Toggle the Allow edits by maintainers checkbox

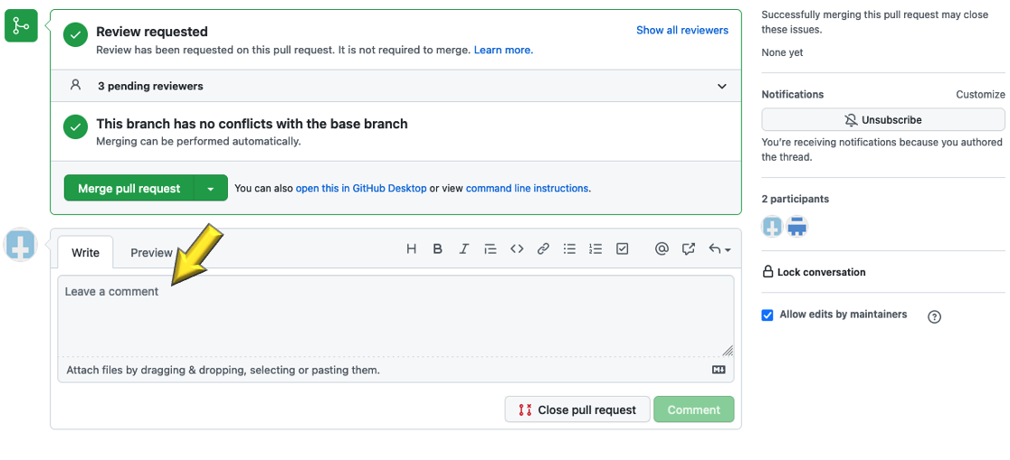click(767, 315)
